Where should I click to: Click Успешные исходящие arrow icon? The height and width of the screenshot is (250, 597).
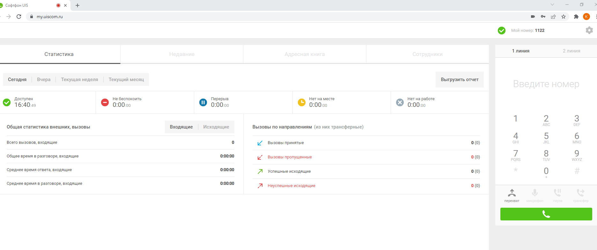(x=260, y=171)
